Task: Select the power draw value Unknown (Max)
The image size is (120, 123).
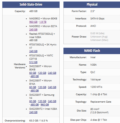Action: tap(99, 40)
